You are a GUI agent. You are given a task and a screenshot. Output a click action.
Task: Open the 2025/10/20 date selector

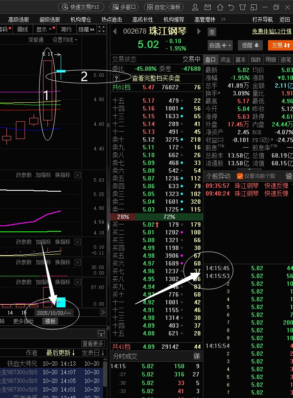coord(54,313)
